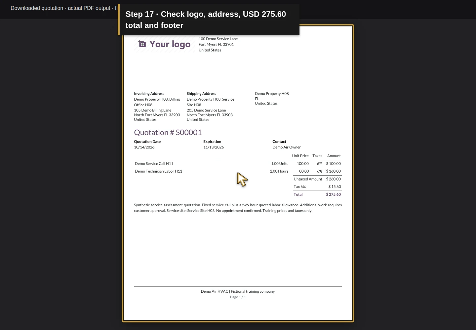This screenshot has width=476, height=330.
Task: Select the "1.00 Units" quantity
Action: tap(280, 164)
